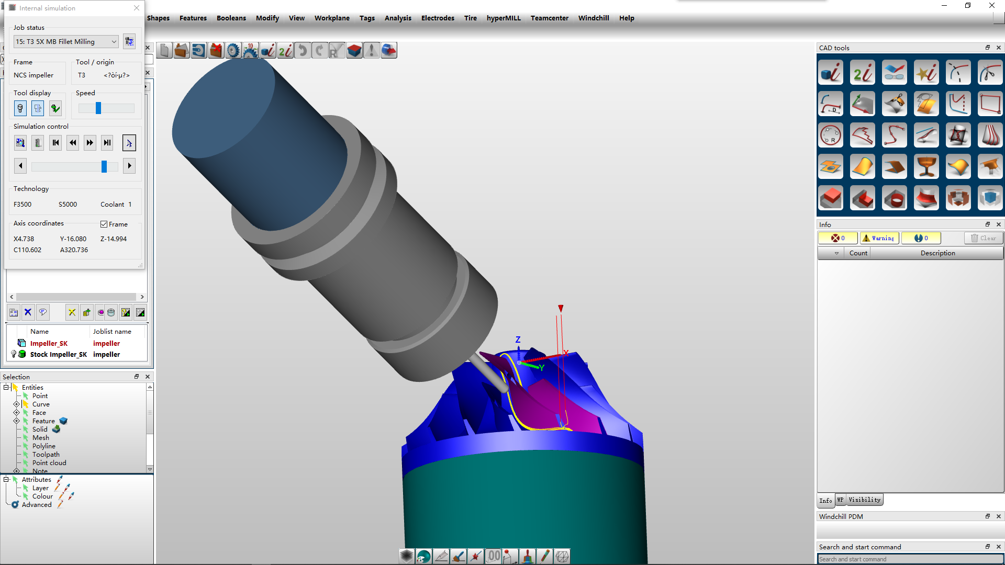The width and height of the screenshot is (1005, 565).
Task: Select the circle R tool in CAD tools
Action: [831, 135]
